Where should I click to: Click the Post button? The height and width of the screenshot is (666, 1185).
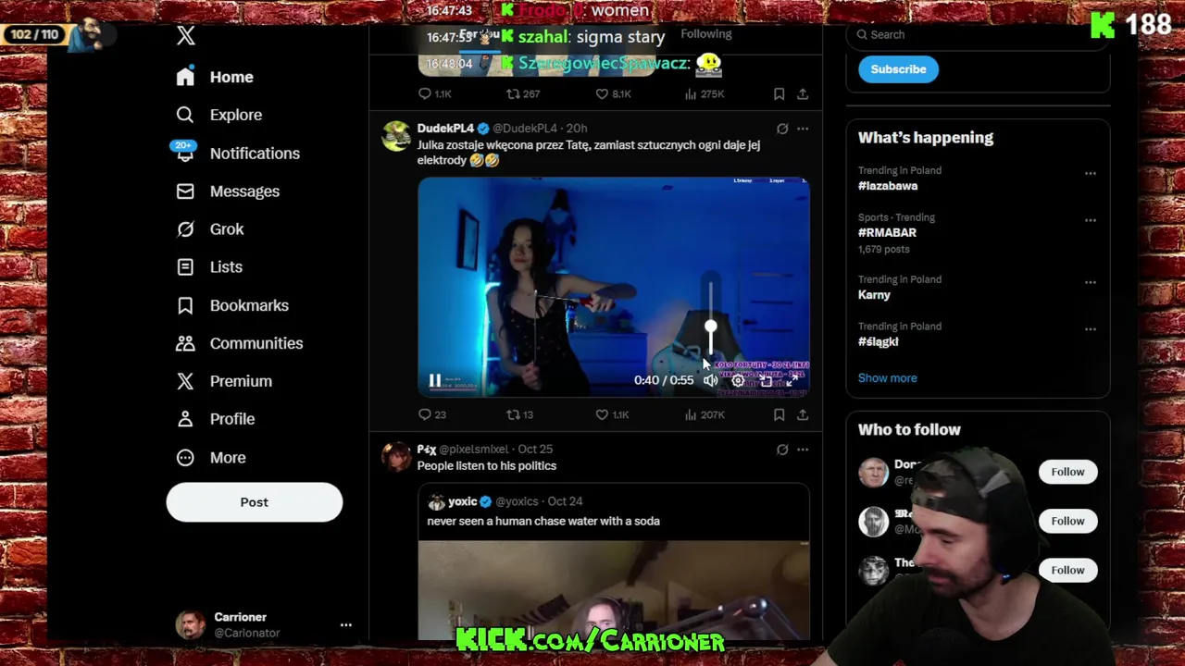(x=255, y=502)
